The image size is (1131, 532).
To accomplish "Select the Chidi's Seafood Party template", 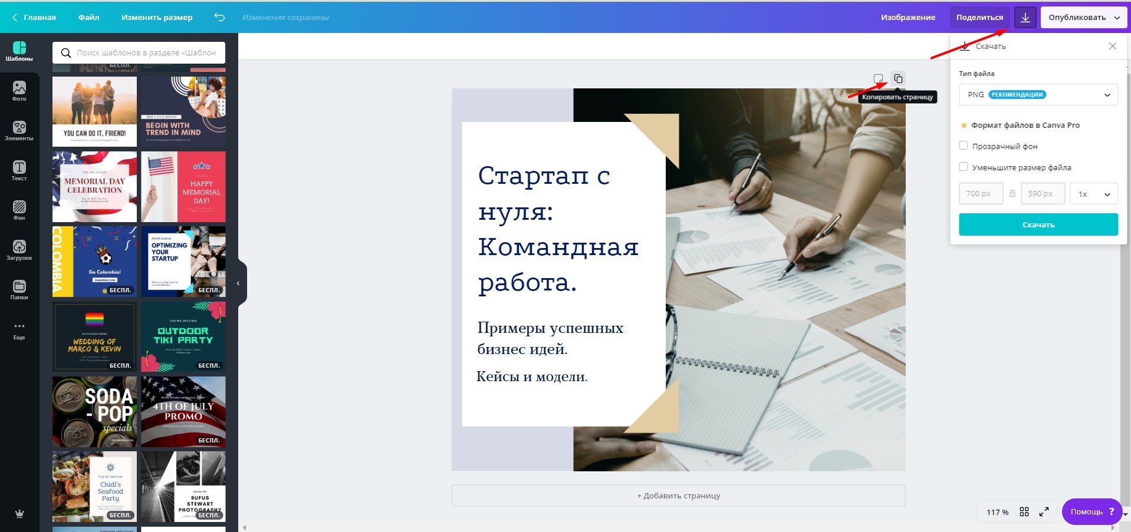I will tap(94, 487).
